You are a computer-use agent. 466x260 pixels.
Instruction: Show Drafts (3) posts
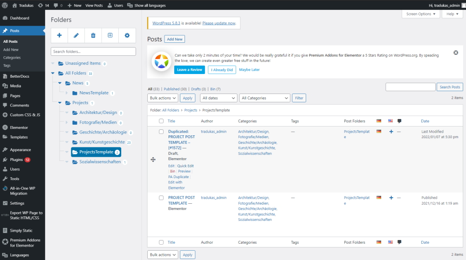pos(198,89)
